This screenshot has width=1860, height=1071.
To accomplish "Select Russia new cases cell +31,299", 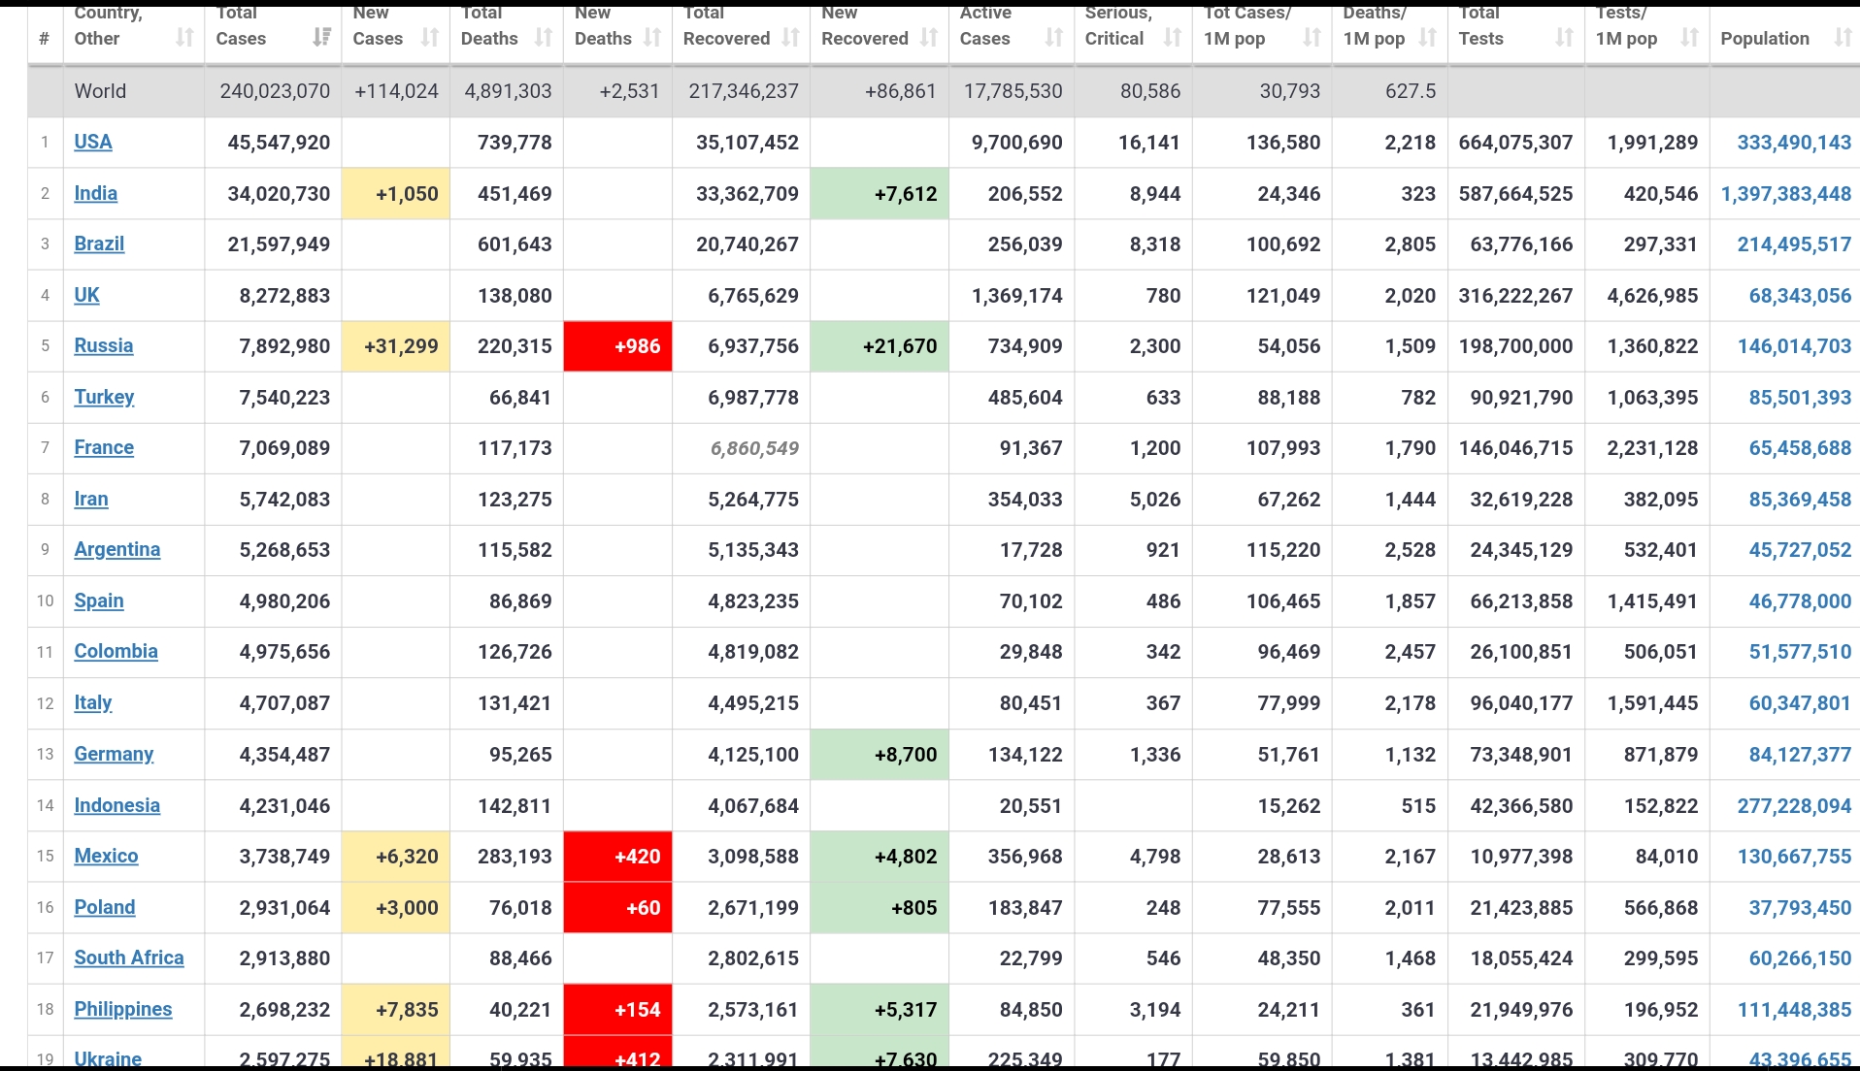I will point(396,346).
